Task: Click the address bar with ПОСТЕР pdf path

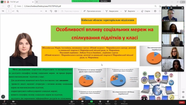Action: pyautogui.click(x=83, y=6)
